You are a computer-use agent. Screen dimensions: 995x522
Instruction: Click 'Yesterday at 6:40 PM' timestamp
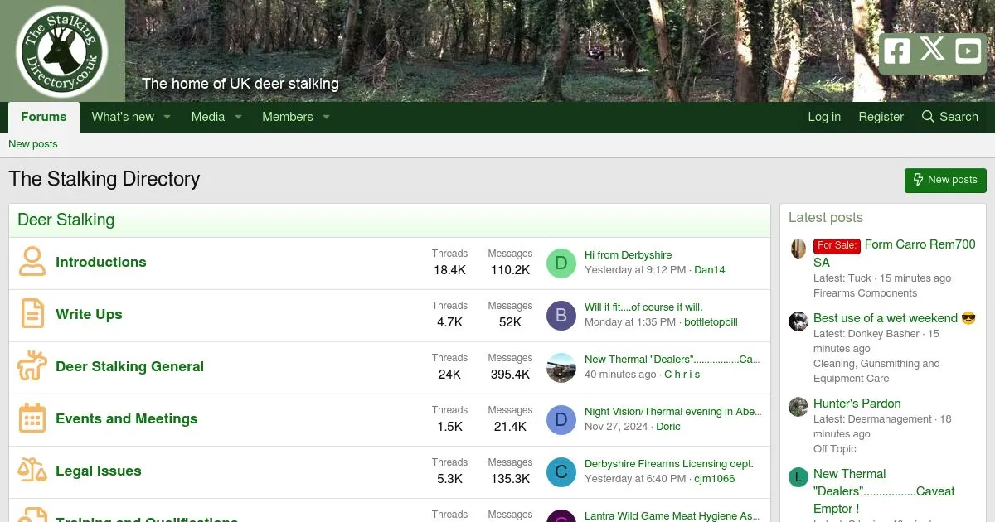tap(635, 479)
